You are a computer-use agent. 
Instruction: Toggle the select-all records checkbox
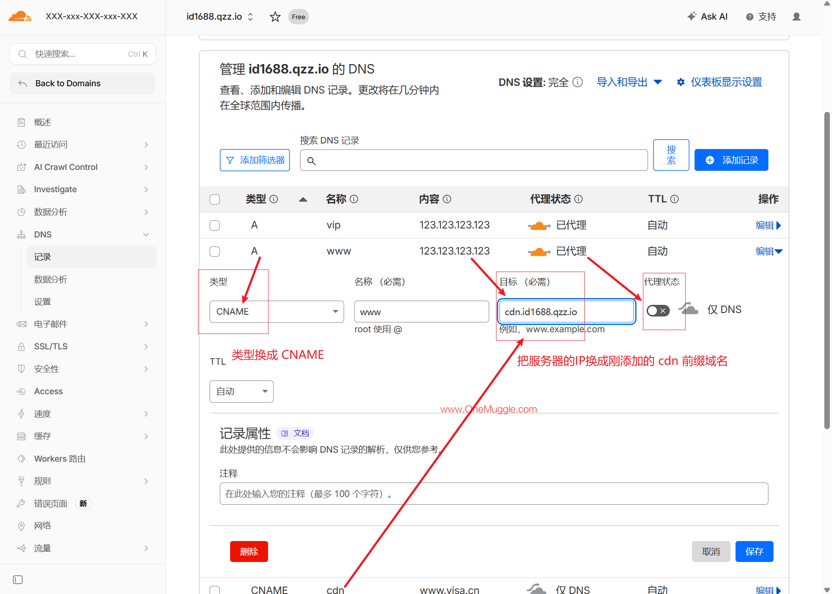215,199
